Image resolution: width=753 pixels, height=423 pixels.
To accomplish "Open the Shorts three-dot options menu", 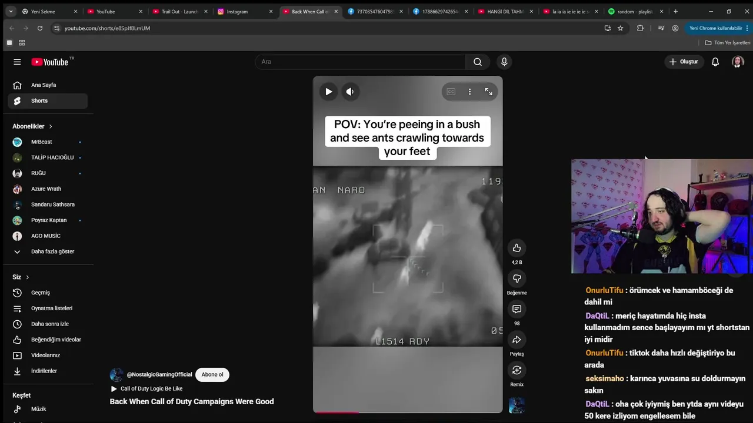I will coord(469,92).
